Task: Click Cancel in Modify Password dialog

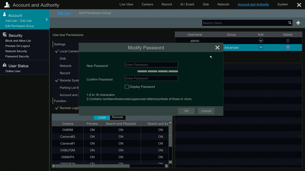Action: pos(206,111)
